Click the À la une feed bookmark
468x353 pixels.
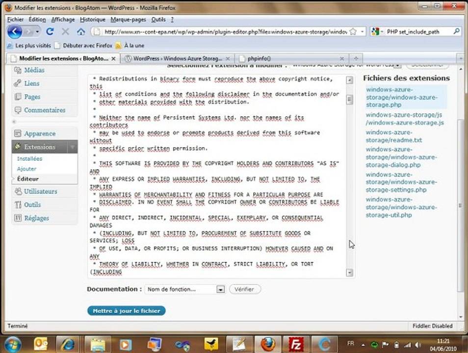(130, 46)
